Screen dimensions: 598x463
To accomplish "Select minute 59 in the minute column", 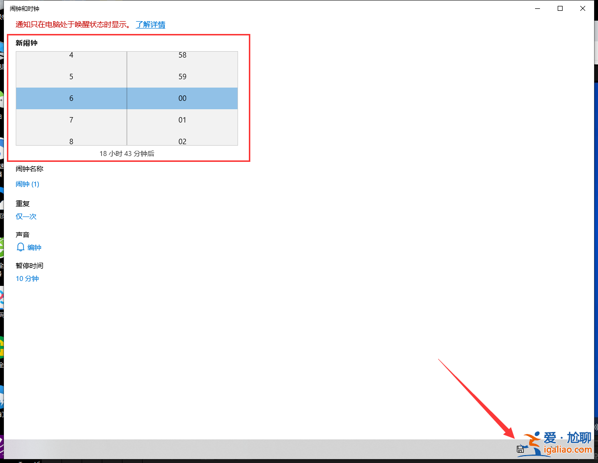I will [182, 76].
